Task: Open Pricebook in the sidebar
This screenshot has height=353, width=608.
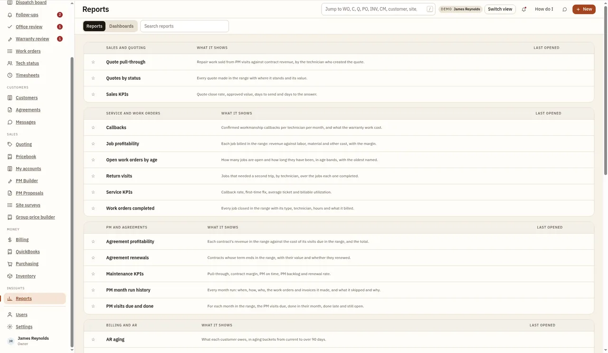Action: click(26, 157)
